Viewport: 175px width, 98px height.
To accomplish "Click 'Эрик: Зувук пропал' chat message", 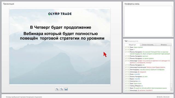I will click(x=134, y=47).
